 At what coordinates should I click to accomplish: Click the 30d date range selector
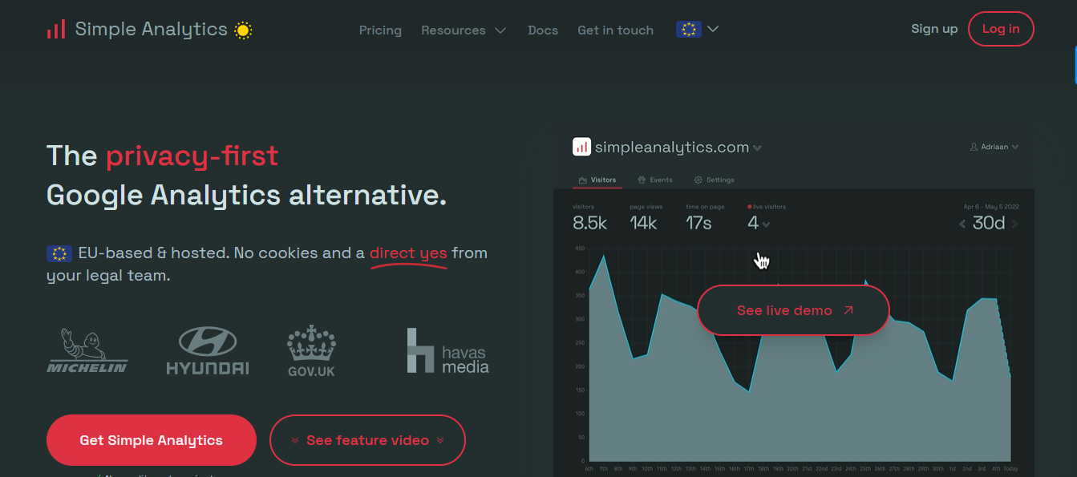[989, 223]
